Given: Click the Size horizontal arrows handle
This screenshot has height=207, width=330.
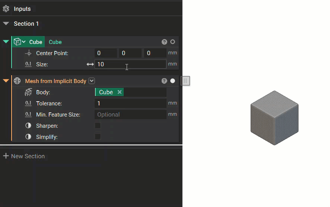Looking at the screenshot, I should click(90, 64).
